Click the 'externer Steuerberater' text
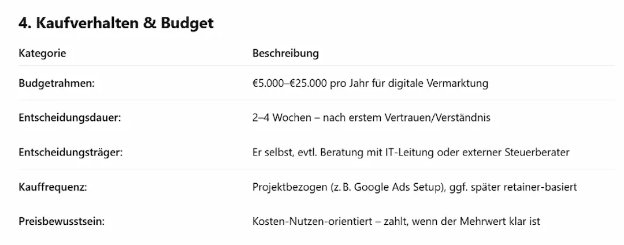 [x=520, y=153]
